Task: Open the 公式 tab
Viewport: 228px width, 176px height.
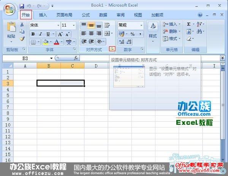Action: pos(85,15)
